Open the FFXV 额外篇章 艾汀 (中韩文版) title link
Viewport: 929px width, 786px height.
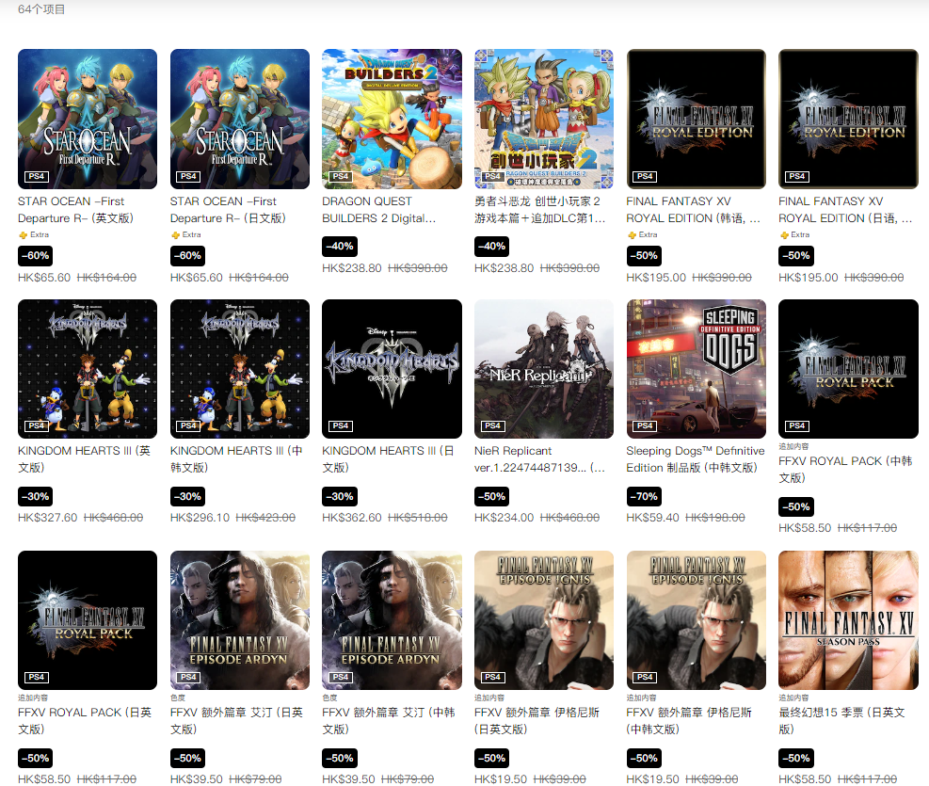point(389,720)
